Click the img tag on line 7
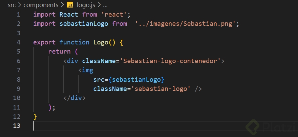298x137 pixels. [86, 70]
